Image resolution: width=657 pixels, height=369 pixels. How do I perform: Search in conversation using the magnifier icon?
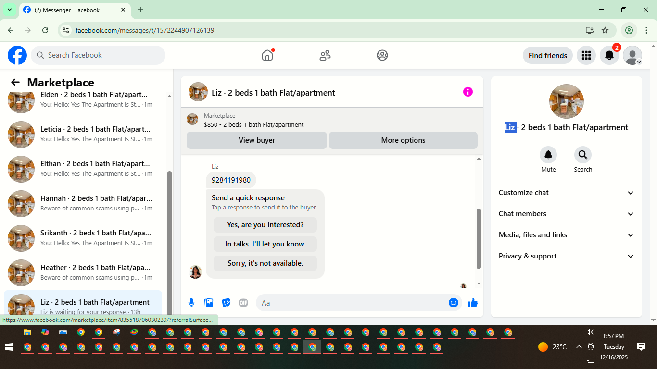point(583,155)
